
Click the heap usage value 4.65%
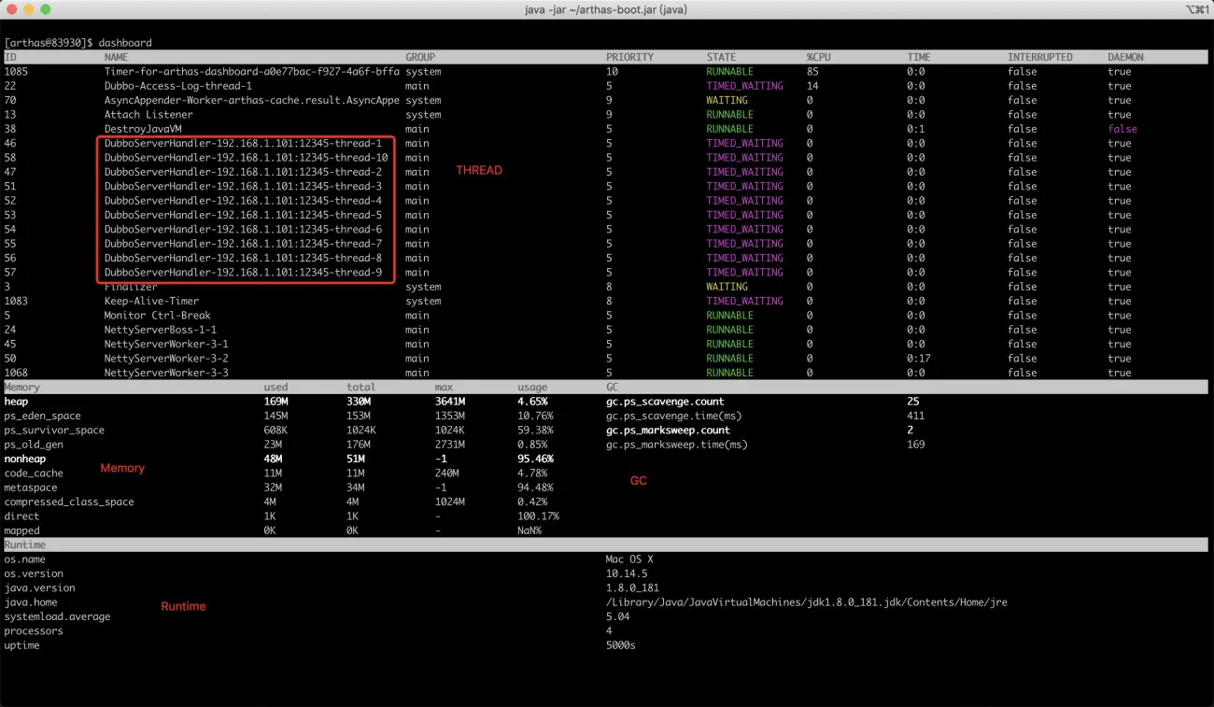click(x=532, y=402)
